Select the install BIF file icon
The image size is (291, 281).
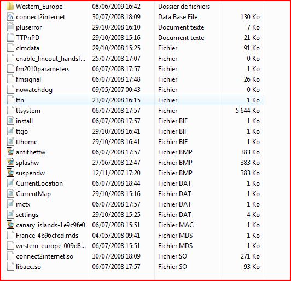pos(10,121)
